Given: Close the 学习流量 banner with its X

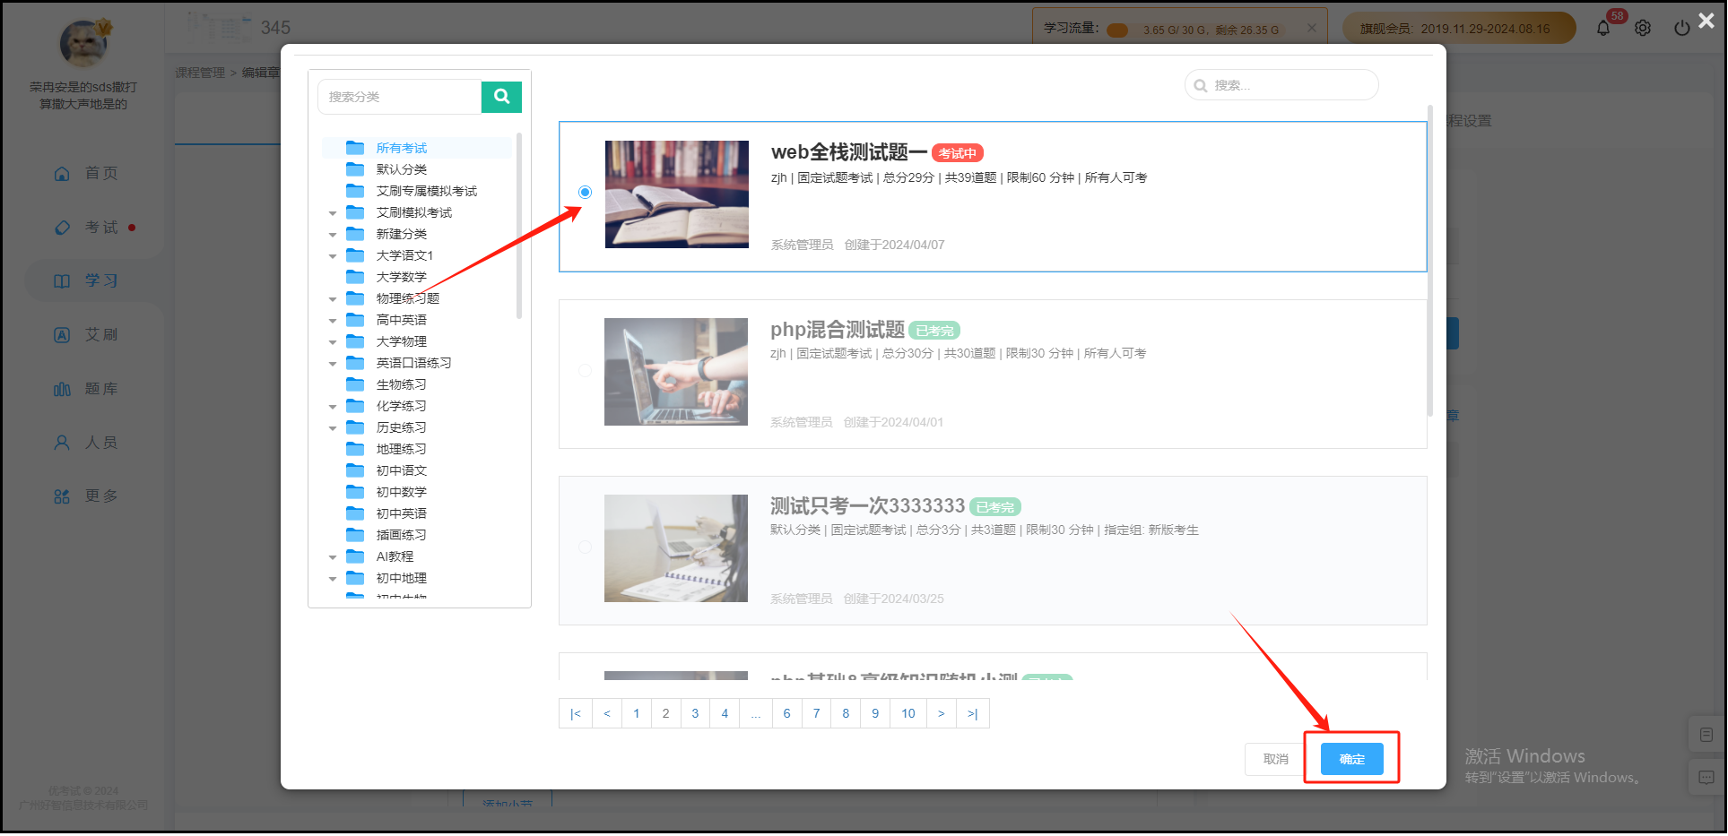Looking at the screenshot, I should coord(1312,28).
